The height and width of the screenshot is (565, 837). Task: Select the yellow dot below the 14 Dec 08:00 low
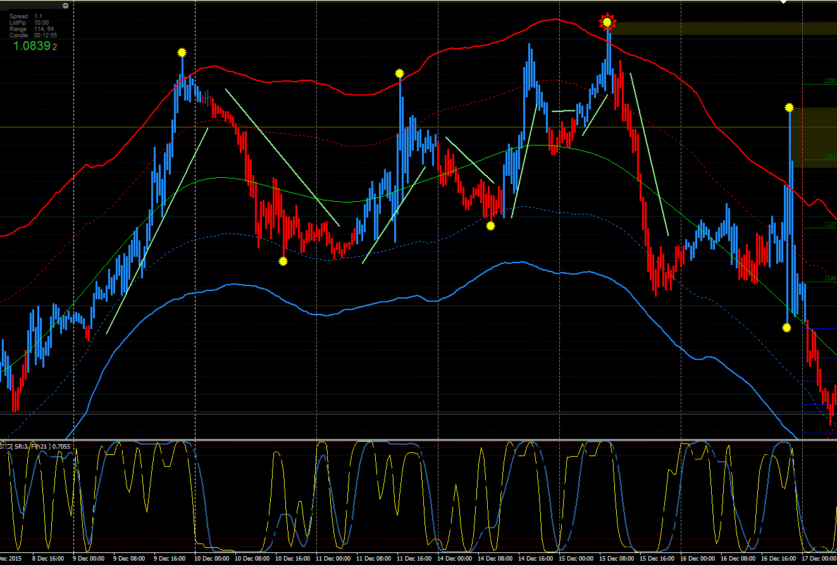coord(490,225)
